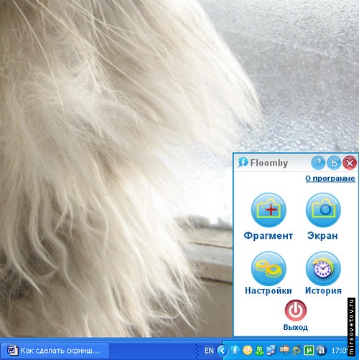Open the 'О программе' link
The height and width of the screenshot is (360, 359).
330,179
